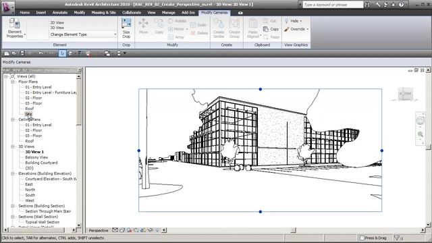Click the New file icon in quick access toolbar
432x243 pixels.
pos(7,53)
